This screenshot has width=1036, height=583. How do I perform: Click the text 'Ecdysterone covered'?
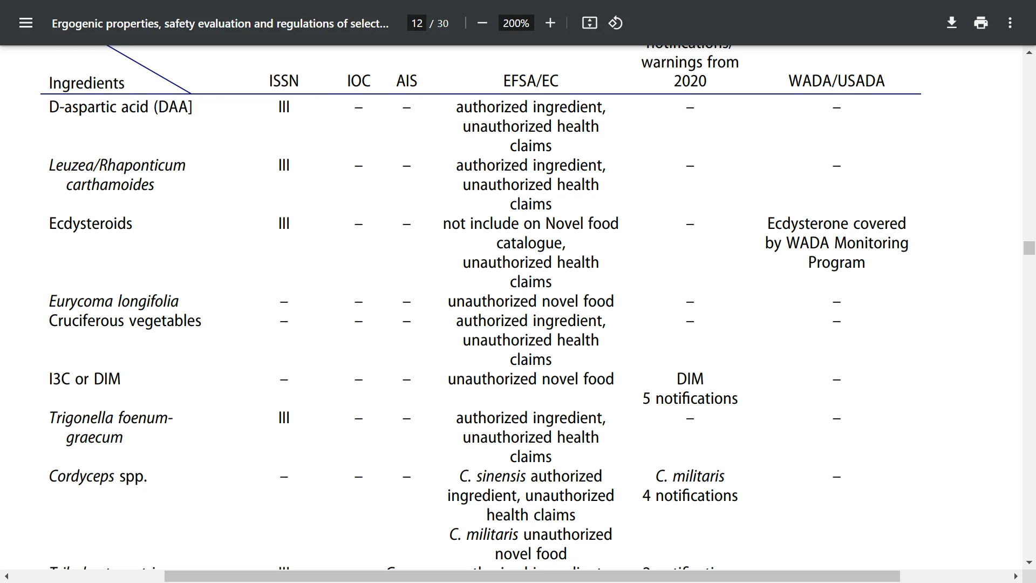point(836,223)
